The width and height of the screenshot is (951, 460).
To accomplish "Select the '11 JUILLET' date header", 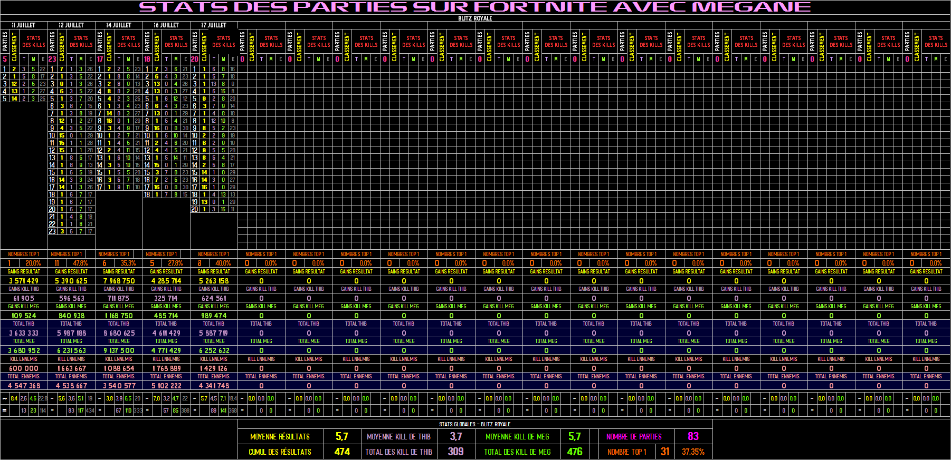I will [24, 25].
